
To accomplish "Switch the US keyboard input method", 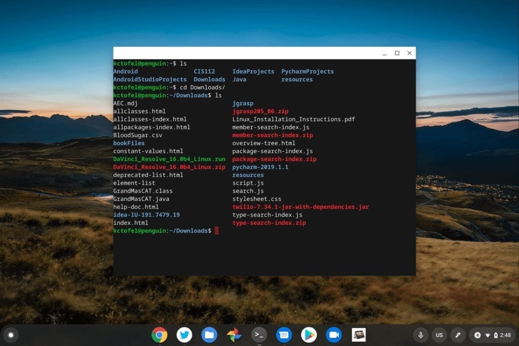I will (x=439, y=335).
